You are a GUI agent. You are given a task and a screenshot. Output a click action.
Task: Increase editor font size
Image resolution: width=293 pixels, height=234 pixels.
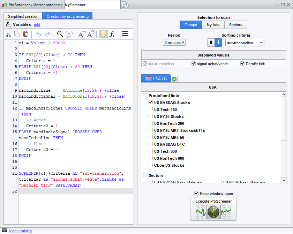click(x=91, y=34)
